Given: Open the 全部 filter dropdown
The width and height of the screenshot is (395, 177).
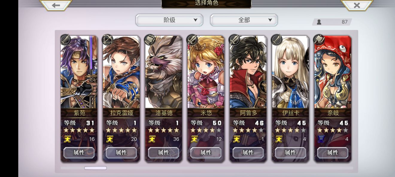Looking at the screenshot, I should 244,20.
